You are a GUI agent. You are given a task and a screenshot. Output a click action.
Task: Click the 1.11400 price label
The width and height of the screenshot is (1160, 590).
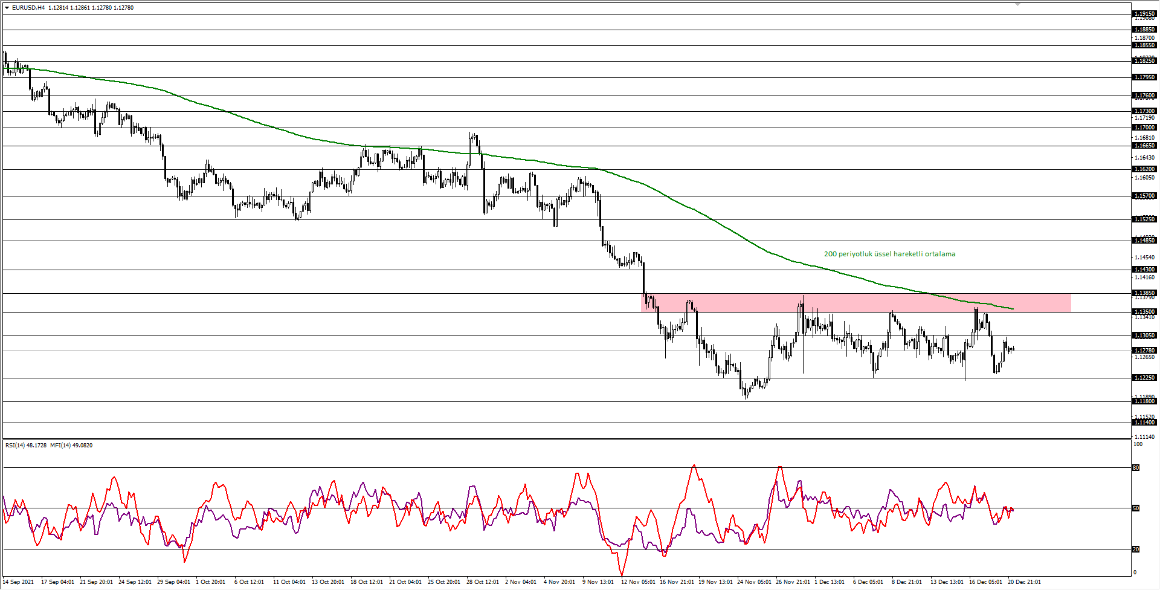[x=1146, y=422]
